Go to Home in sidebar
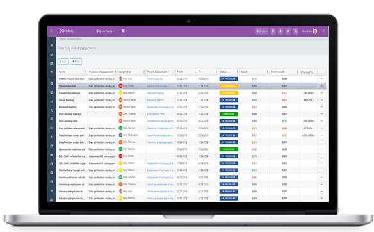 [x=51, y=46]
